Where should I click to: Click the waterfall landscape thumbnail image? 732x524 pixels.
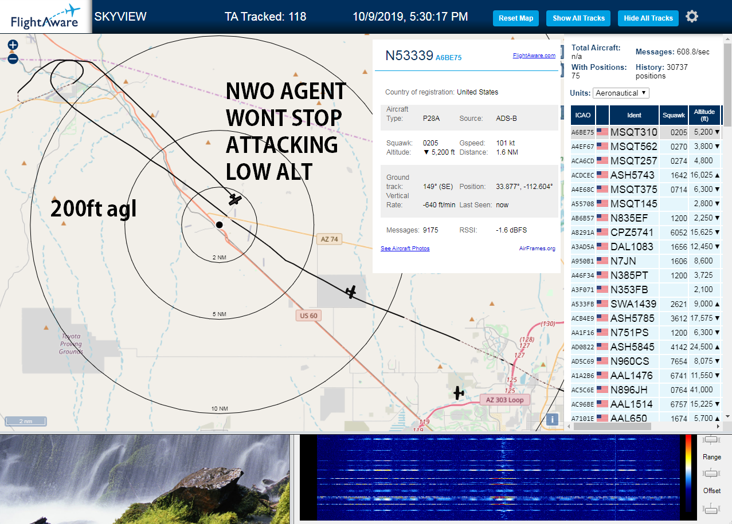[x=144, y=479]
